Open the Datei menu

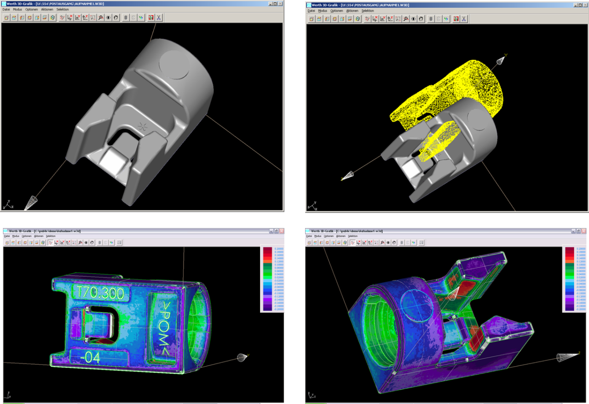(6, 10)
